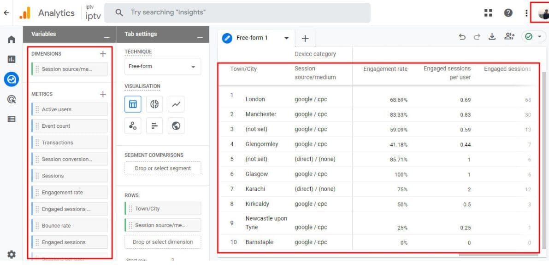Viewport: 549px width, 268px height.
Task: Select bar chart visualisation icon
Action: (x=154, y=125)
